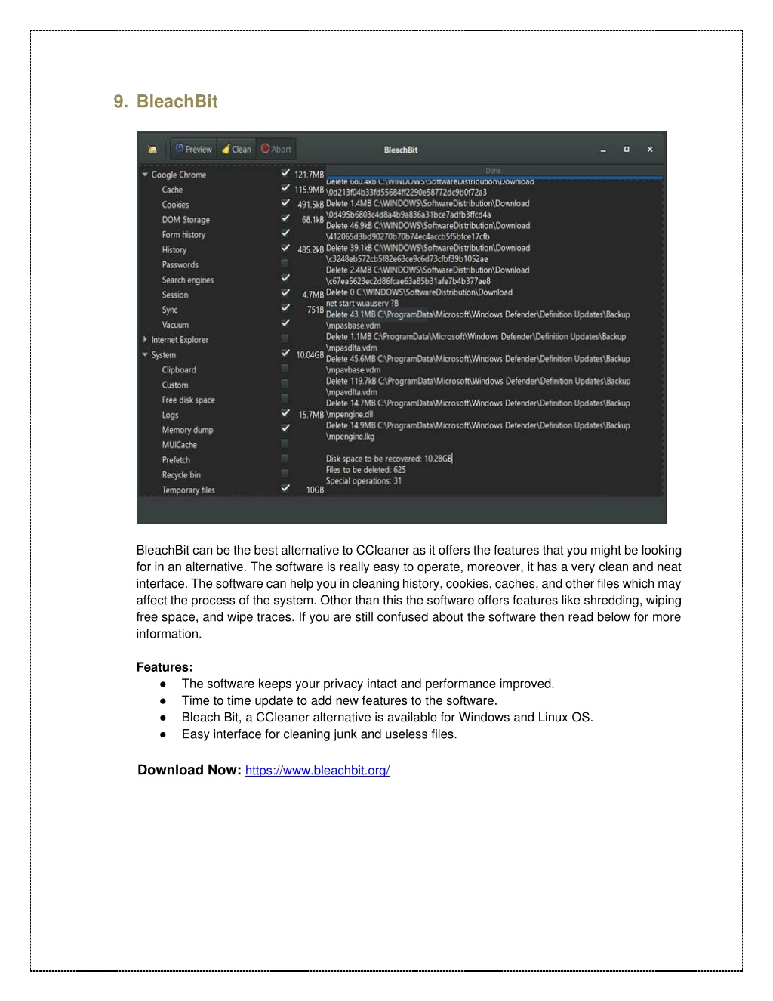Check the Prefetch checkbox
Screen dimensions: 773x1001
[x=285, y=459]
